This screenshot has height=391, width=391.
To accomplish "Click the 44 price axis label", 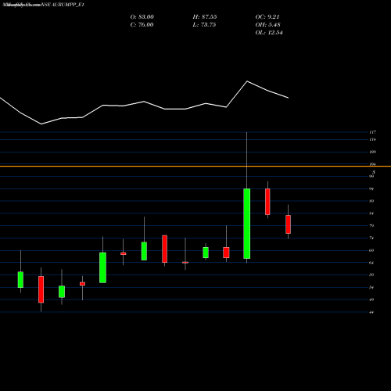I will (x=371, y=312).
